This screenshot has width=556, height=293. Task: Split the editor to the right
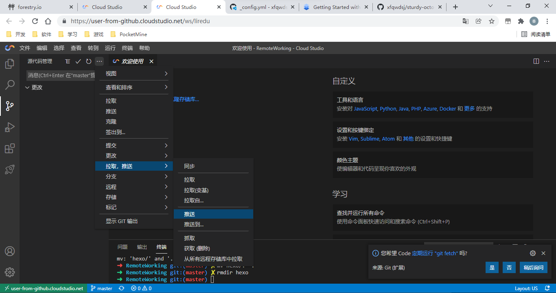536,61
